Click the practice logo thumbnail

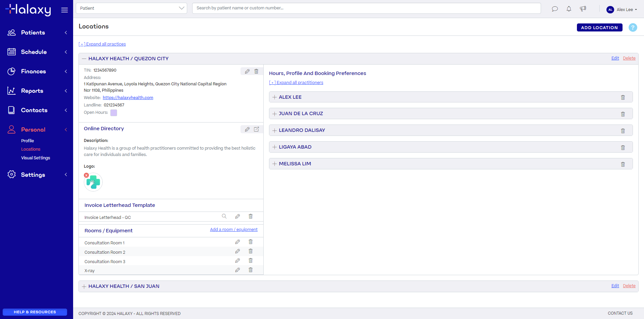click(93, 182)
